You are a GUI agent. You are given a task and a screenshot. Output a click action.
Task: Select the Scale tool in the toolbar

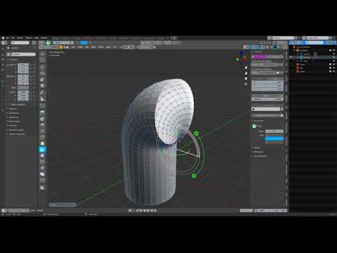coord(42,79)
